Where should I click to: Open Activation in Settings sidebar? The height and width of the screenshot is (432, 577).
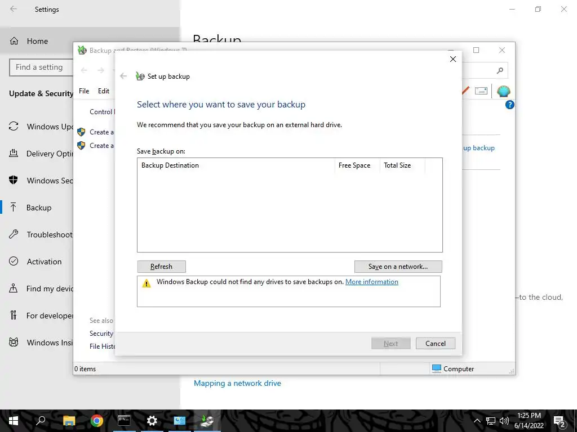pos(37,262)
